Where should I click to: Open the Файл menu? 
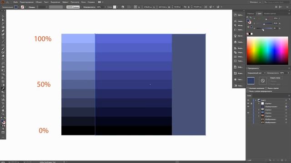coord(15,2)
